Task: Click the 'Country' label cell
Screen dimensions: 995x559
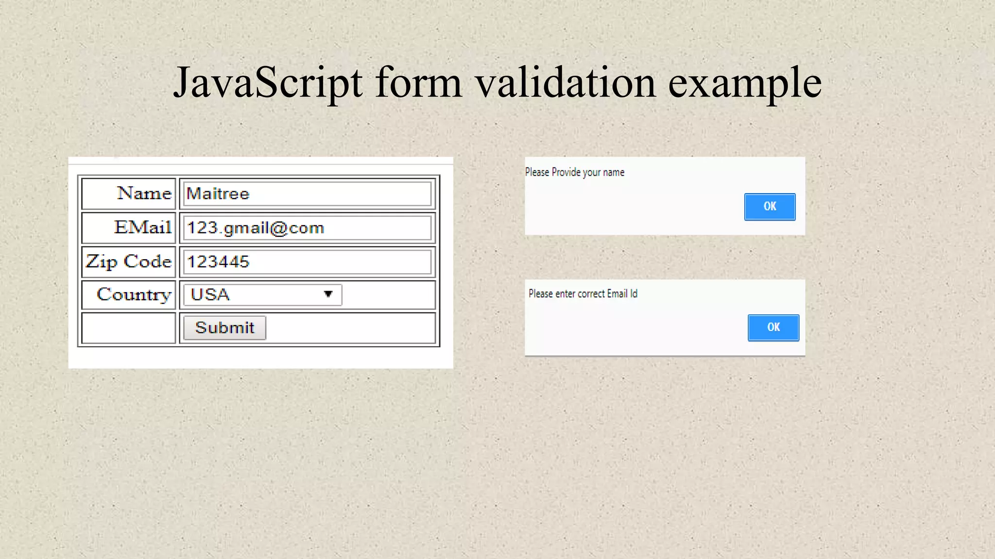Action: pyautogui.click(x=128, y=295)
